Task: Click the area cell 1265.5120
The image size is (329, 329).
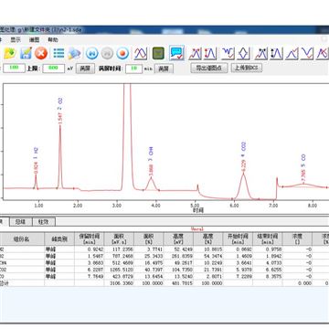Action: tap(119, 270)
